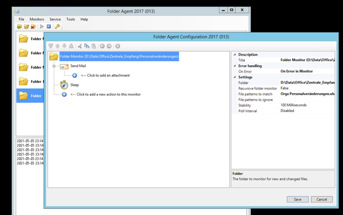Click the Folder Agent app icon in title bar
Viewport: 343px width, 215px height.
[17, 11]
